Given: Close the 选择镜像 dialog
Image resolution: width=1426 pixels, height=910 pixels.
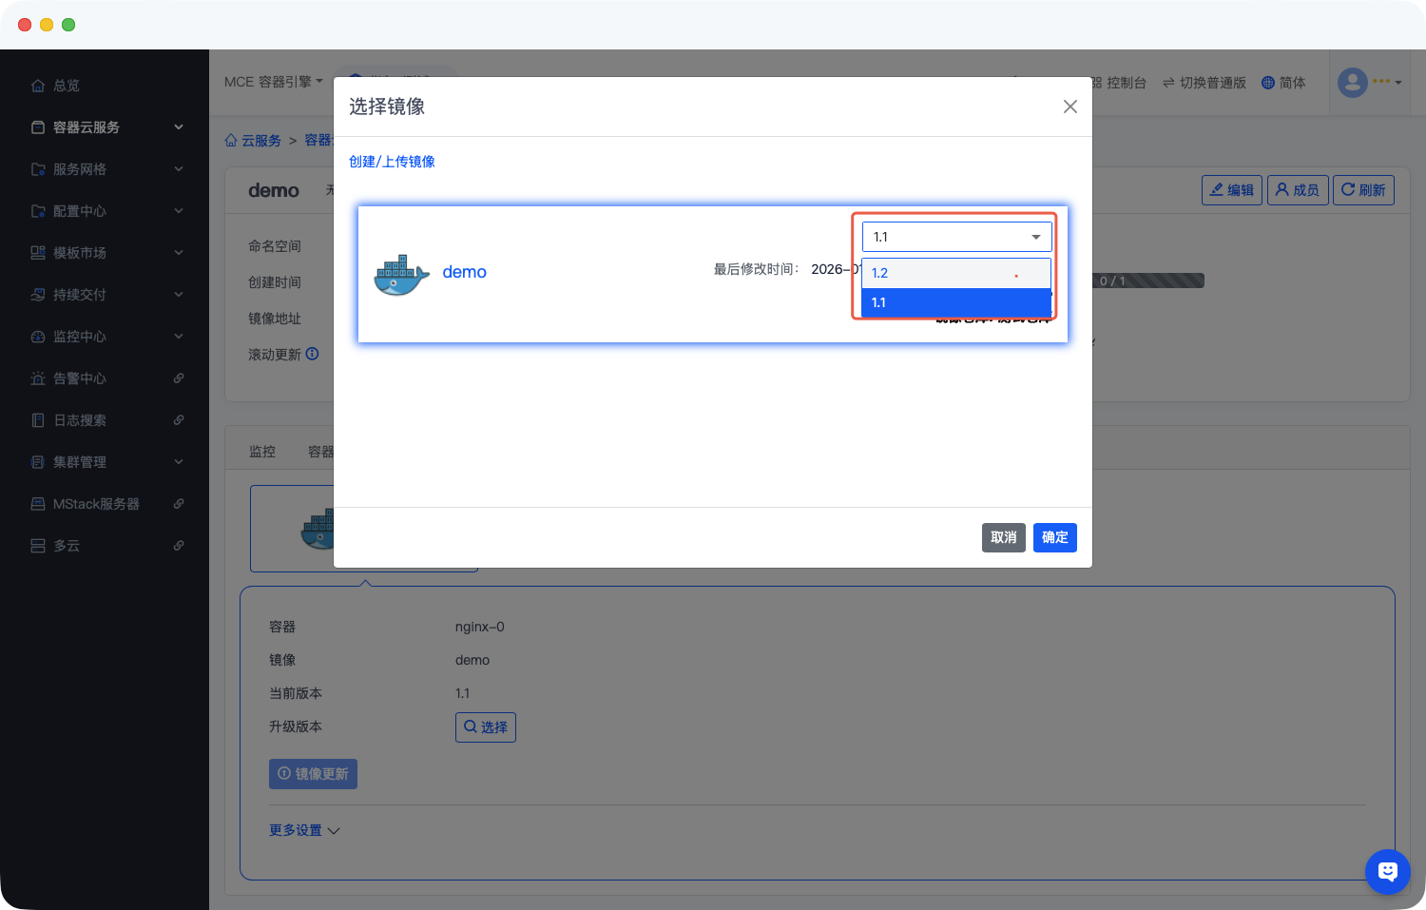Looking at the screenshot, I should 1069,106.
